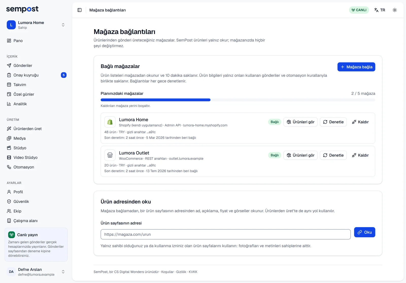Viewport: 406px width, 283px height.
Task: Toggle light/dark theme sun icon
Action: [x=395, y=10]
